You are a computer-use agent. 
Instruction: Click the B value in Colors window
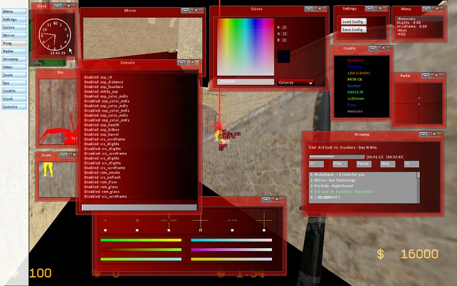(282, 40)
